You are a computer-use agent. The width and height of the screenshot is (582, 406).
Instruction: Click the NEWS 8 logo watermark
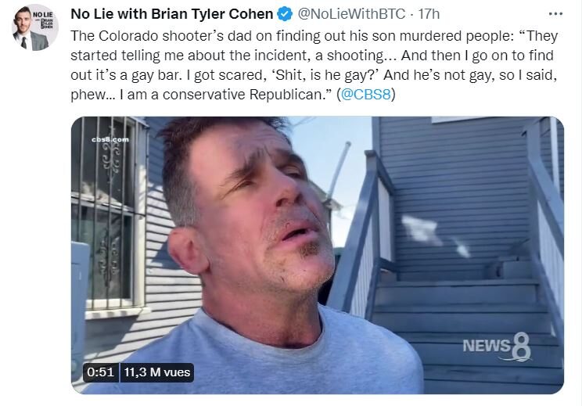click(497, 347)
